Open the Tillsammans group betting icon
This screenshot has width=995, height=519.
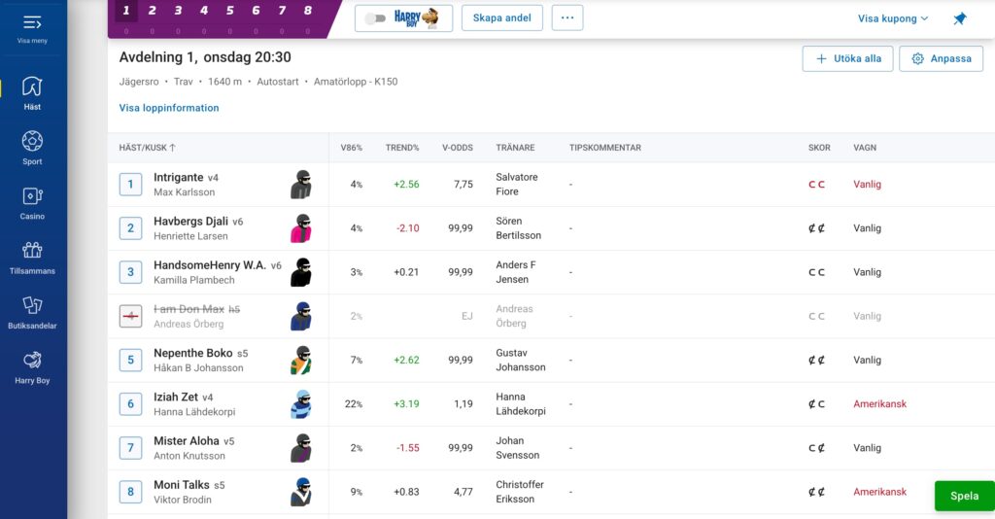pos(32,256)
